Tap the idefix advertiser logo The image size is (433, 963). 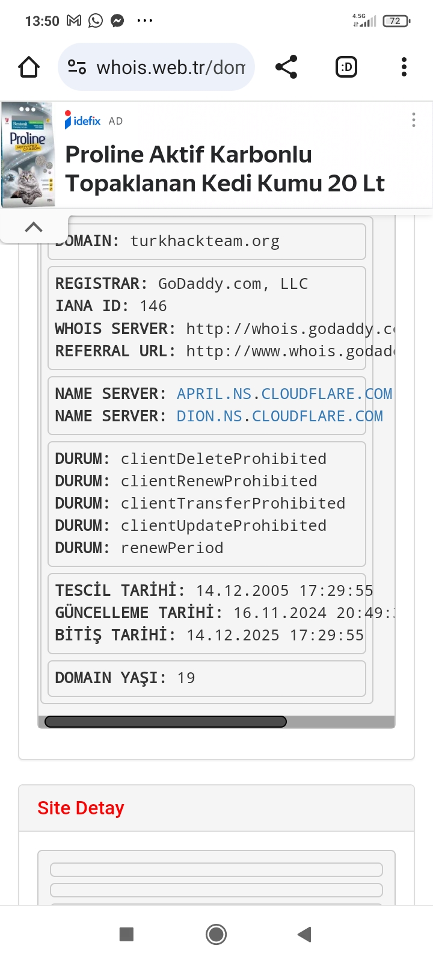click(83, 120)
